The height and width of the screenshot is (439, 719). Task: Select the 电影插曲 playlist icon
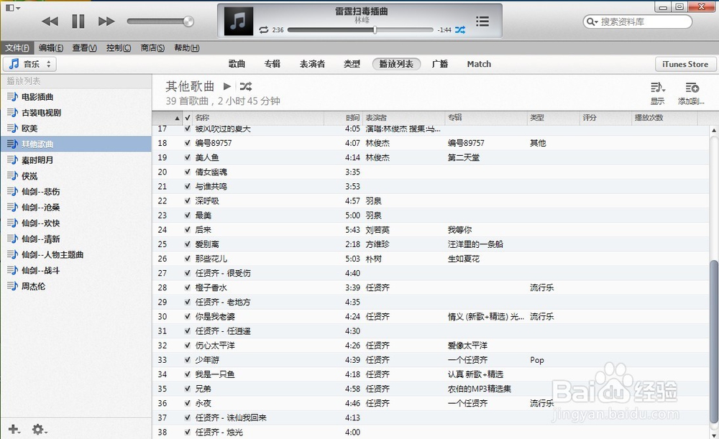(x=12, y=97)
